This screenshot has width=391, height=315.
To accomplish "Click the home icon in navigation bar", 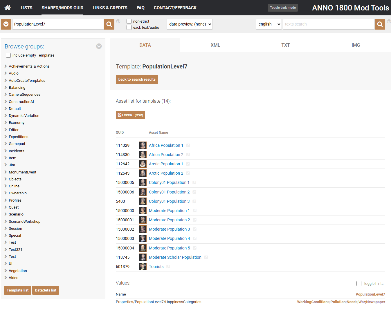I will click(8, 8).
